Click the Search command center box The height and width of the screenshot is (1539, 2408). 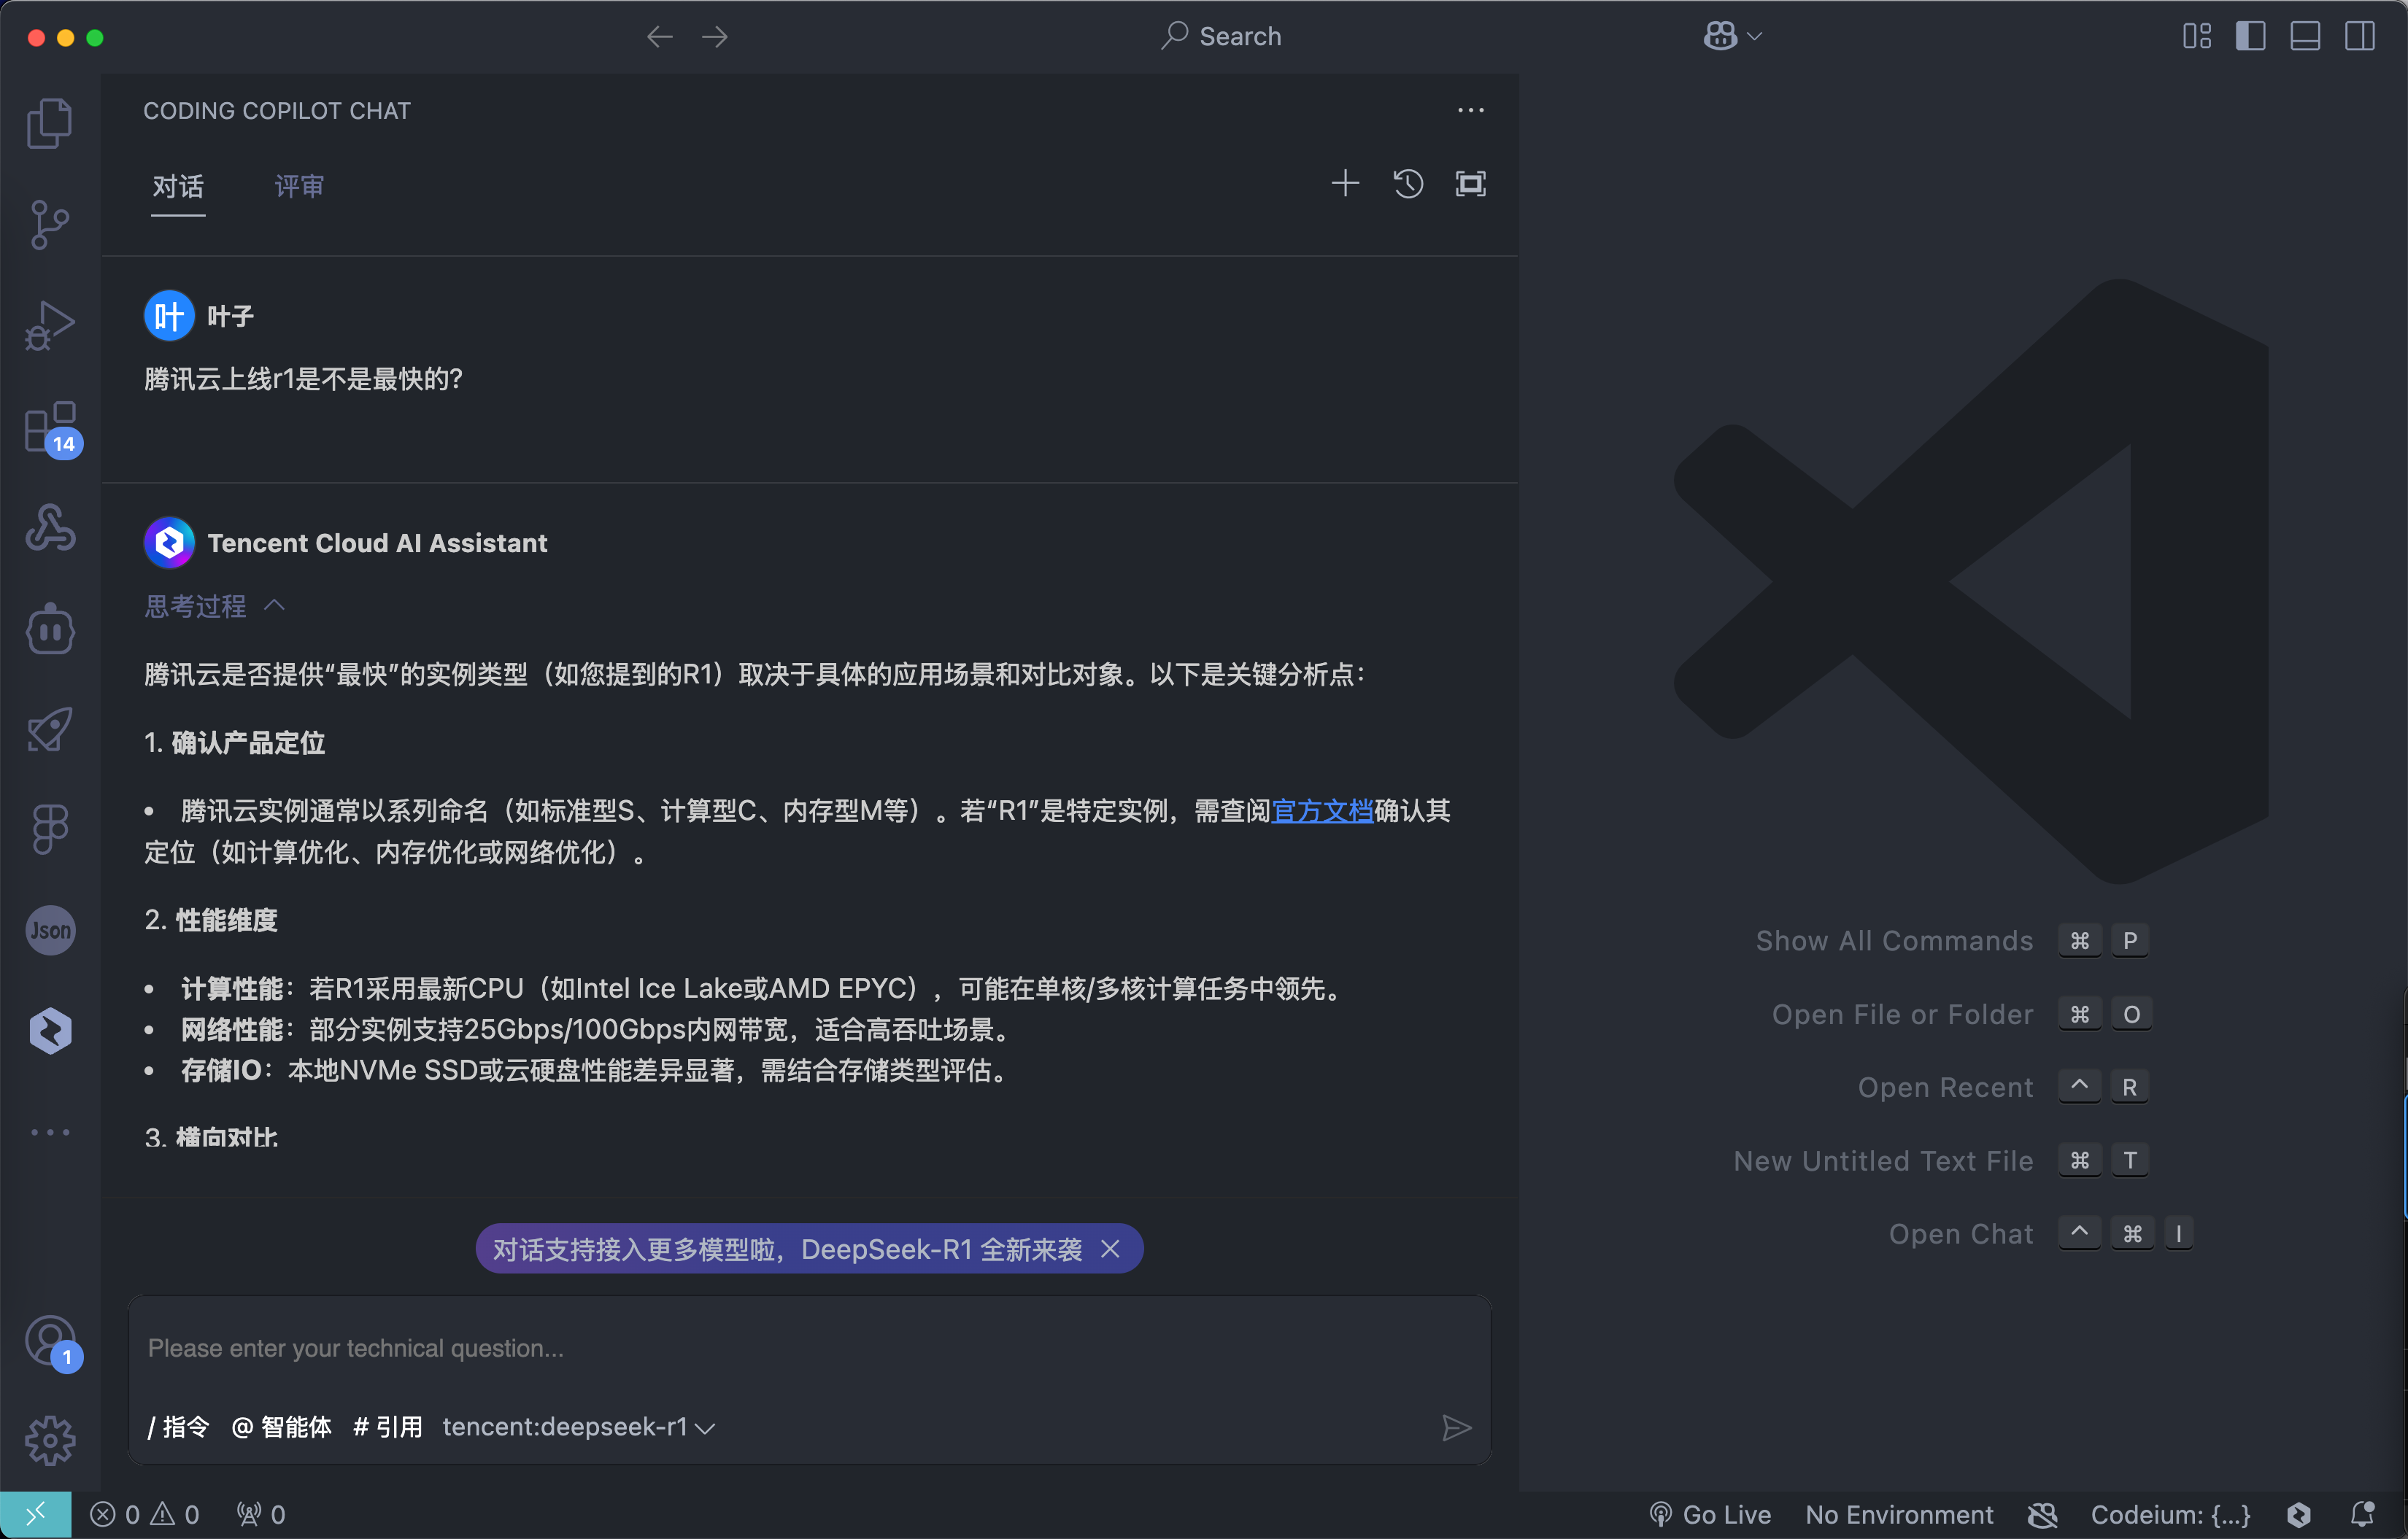click(1221, 37)
